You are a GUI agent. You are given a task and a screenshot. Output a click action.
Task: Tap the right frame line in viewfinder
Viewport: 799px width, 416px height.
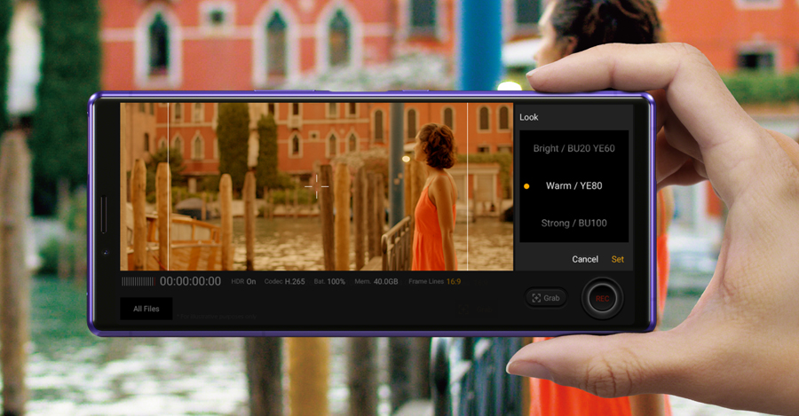click(467, 186)
